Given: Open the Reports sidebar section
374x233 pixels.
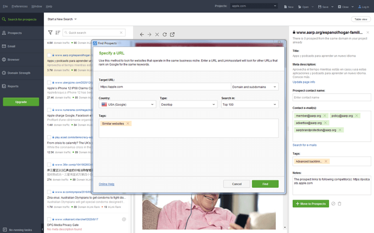Looking at the screenshot, I should (22, 87).
